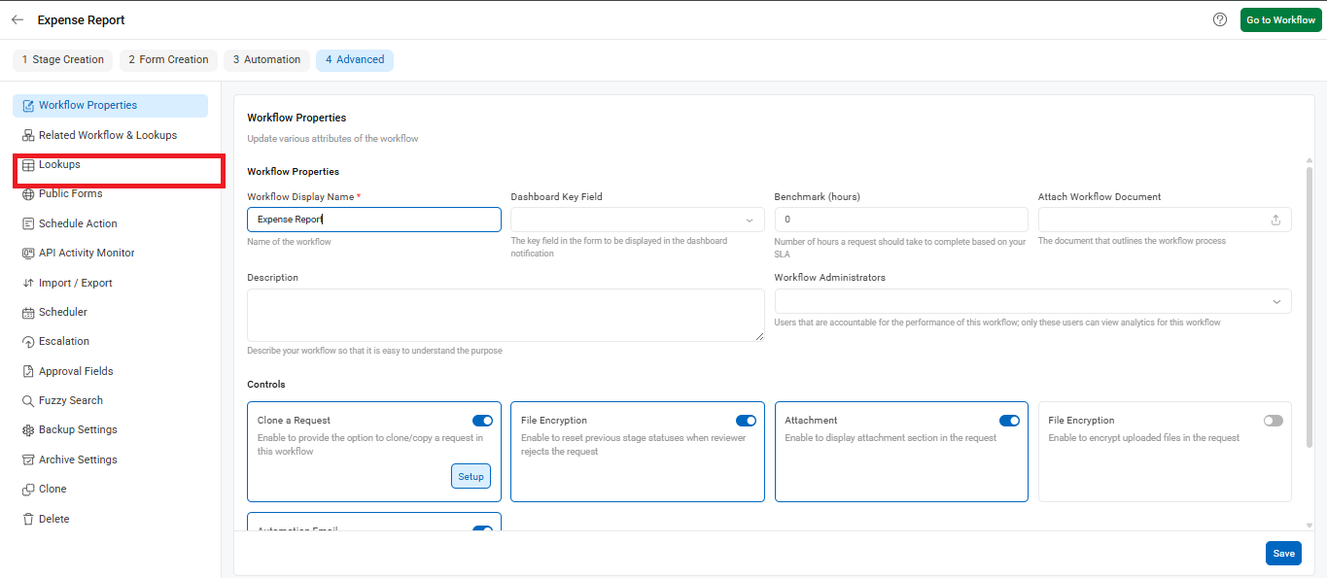Click the Schedule Action icon
Image resolution: width=1327 pixels, height=578 pixels.
point(28,223)
